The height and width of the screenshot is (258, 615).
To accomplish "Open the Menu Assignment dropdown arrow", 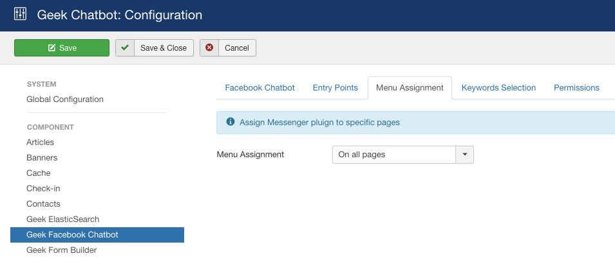I will [465, 155].
